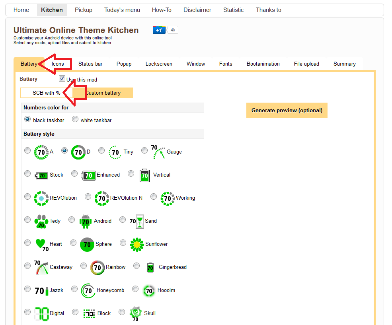Switch to Custom battery option

pos(103,93)
